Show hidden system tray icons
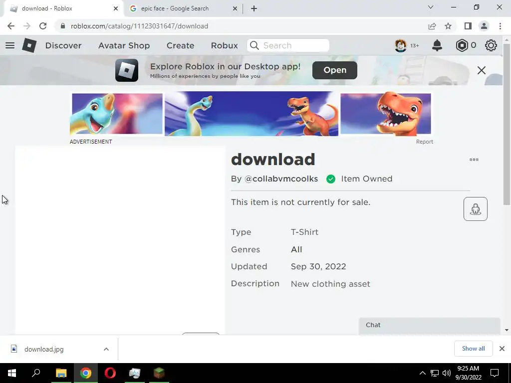This screenshot has width=511, height=383. point(422,373)
